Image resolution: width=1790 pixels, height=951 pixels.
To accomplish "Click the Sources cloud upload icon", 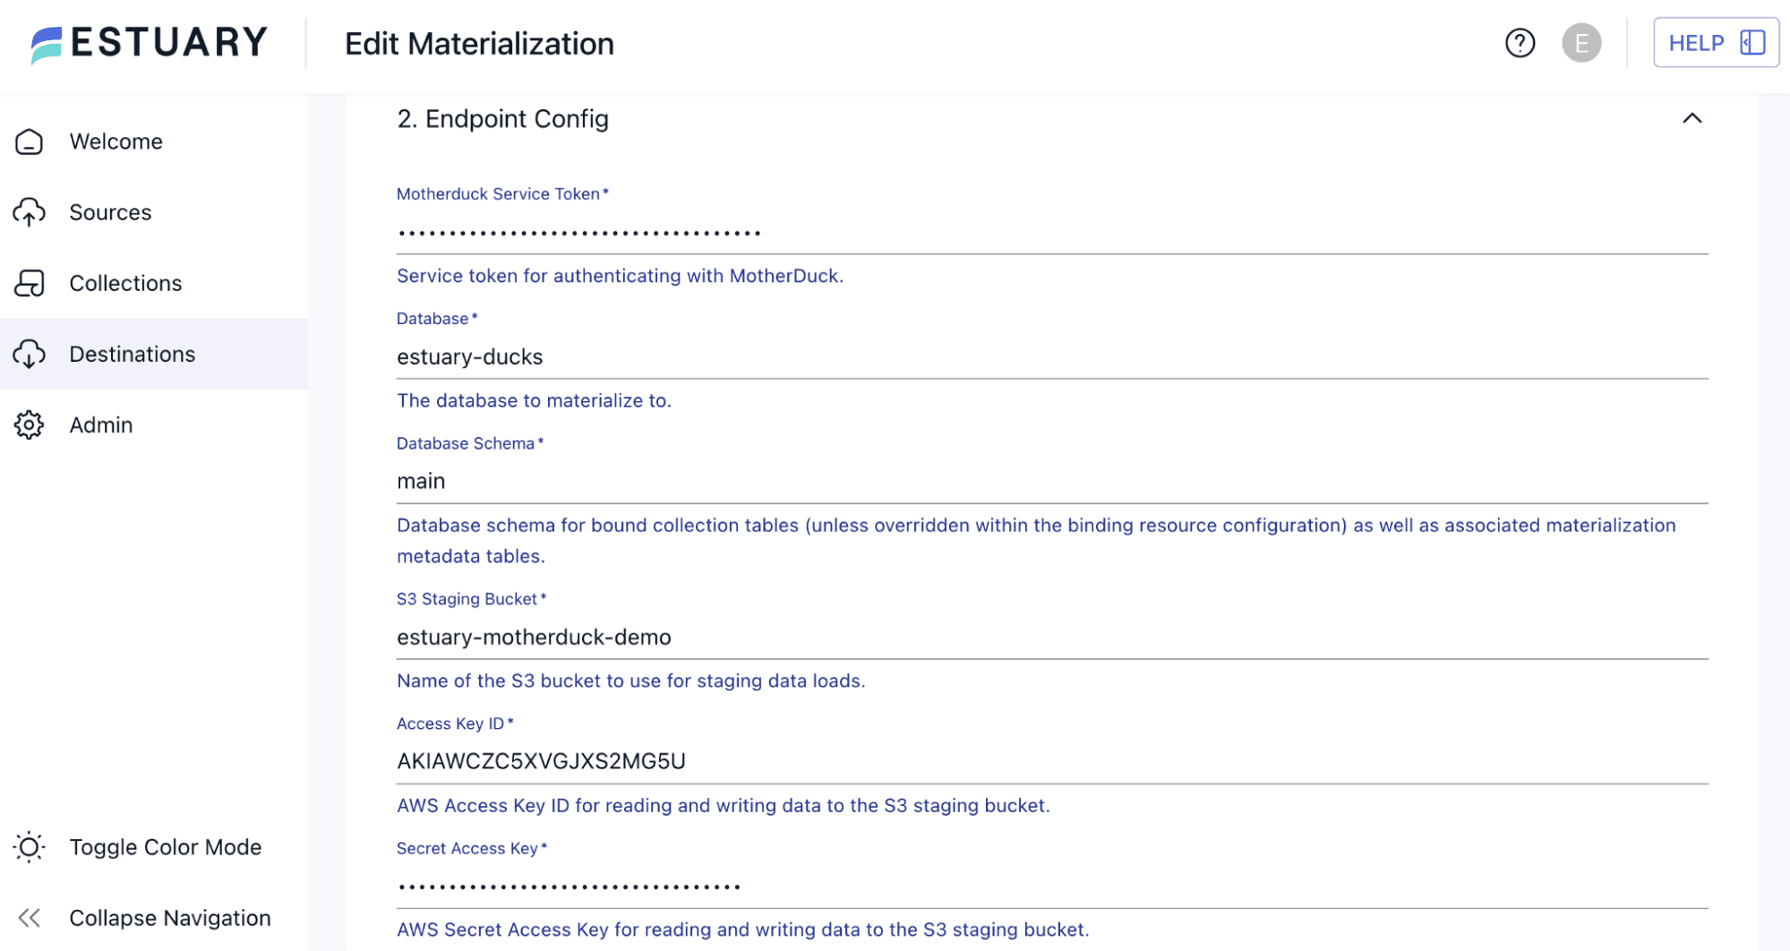I will (x=29, y=212).
